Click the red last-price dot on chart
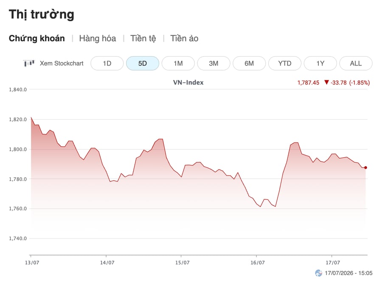The width and height of the screenshot is (382, 284). tap(366, 168)
